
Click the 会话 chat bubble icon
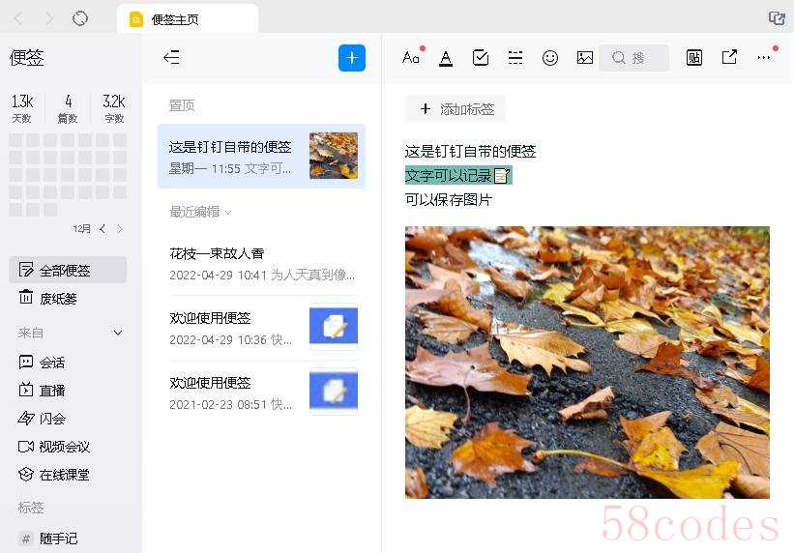[26, 362]
